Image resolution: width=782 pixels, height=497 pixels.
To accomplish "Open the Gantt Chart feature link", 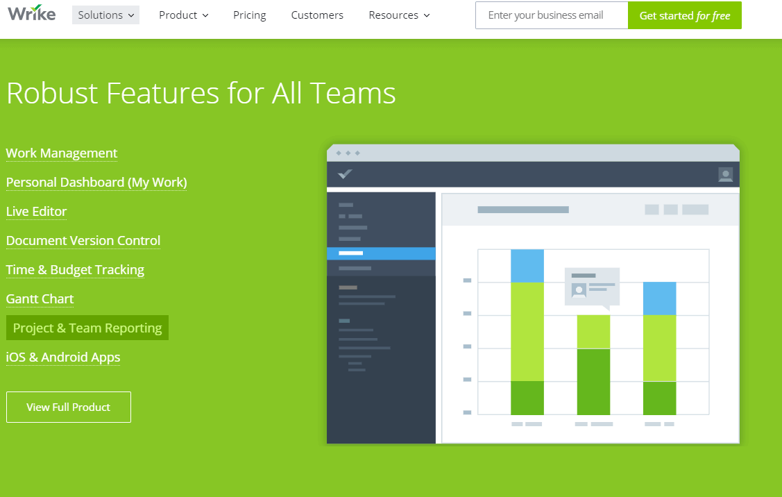I will pos(40,298).
